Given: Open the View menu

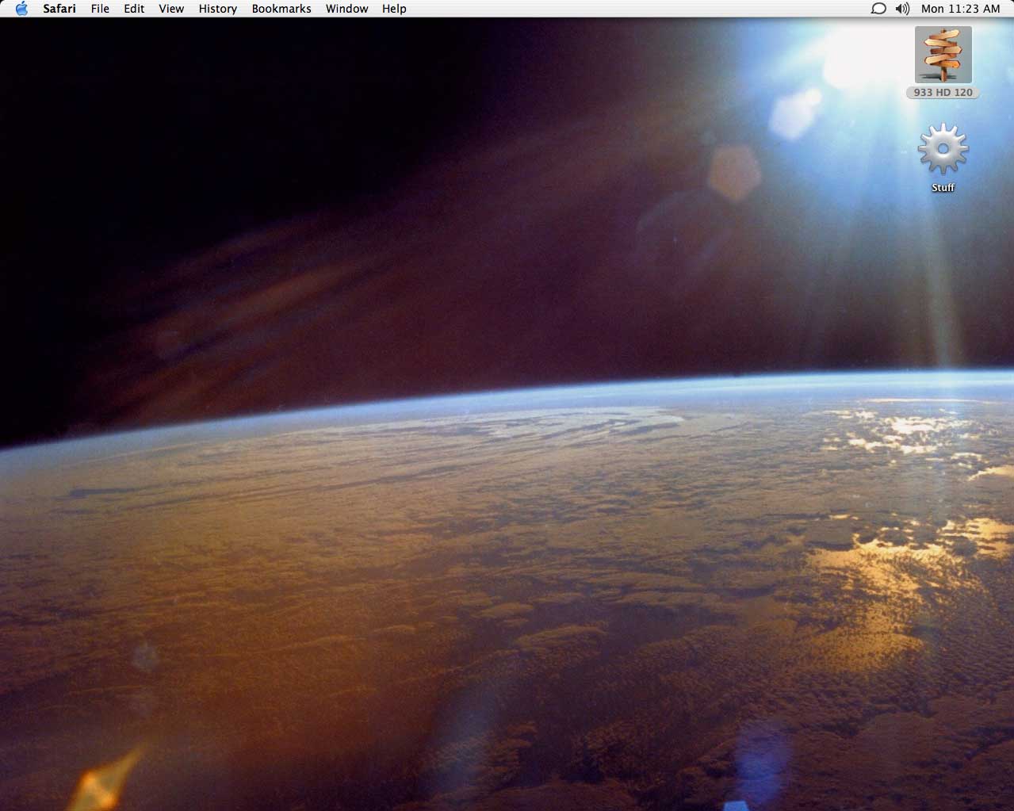Looking at the screenshot, I should (x=171, y=9).
